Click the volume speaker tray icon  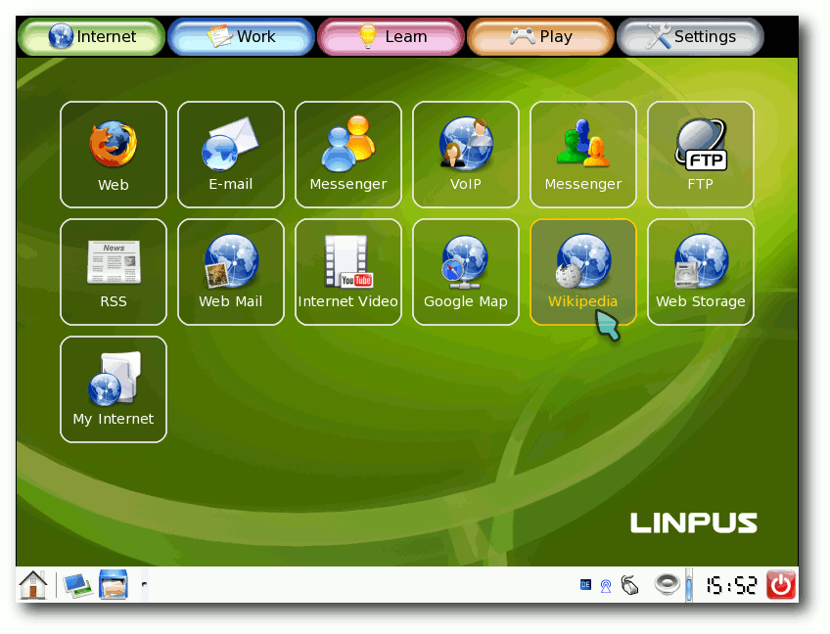(667, 584)
